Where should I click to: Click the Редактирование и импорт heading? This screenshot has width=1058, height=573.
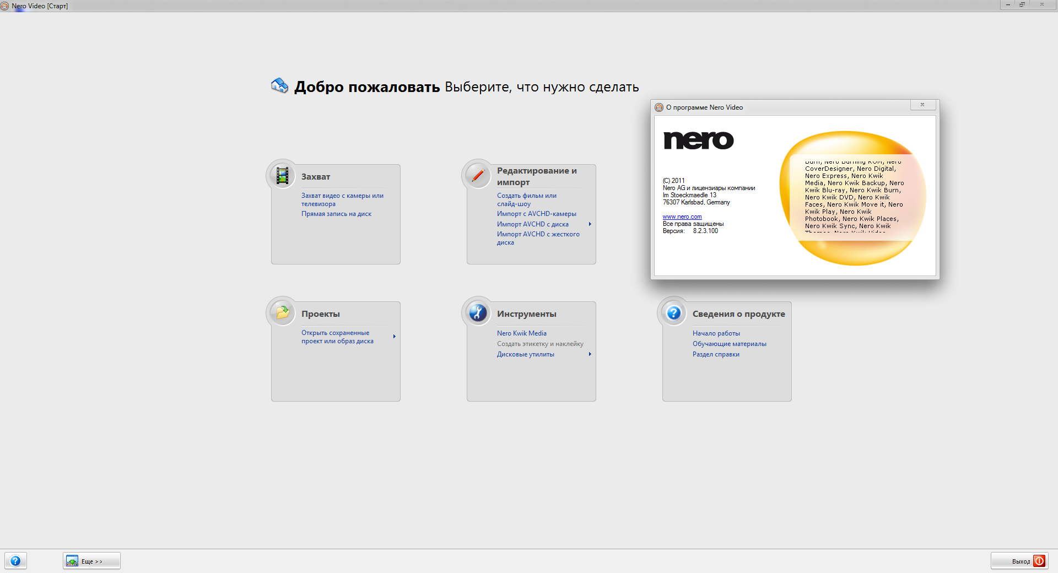(537, 176)
